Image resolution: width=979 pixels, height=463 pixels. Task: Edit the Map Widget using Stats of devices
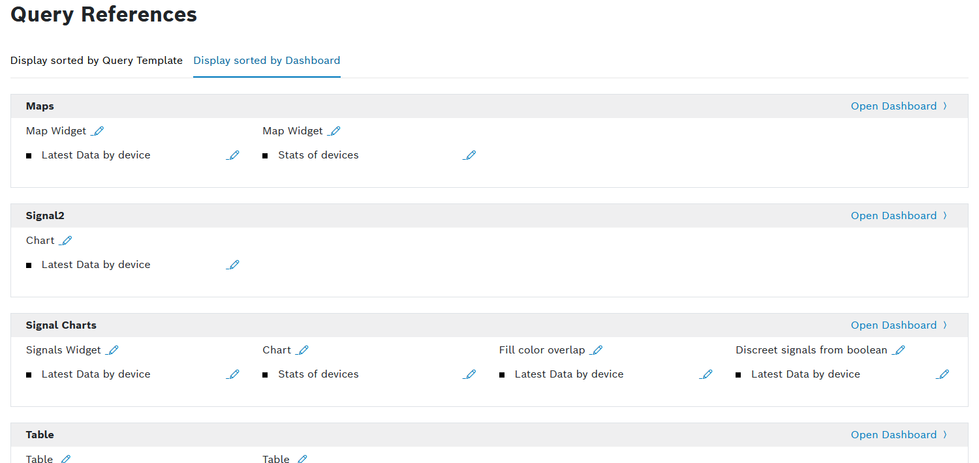(x=334, y=131)
